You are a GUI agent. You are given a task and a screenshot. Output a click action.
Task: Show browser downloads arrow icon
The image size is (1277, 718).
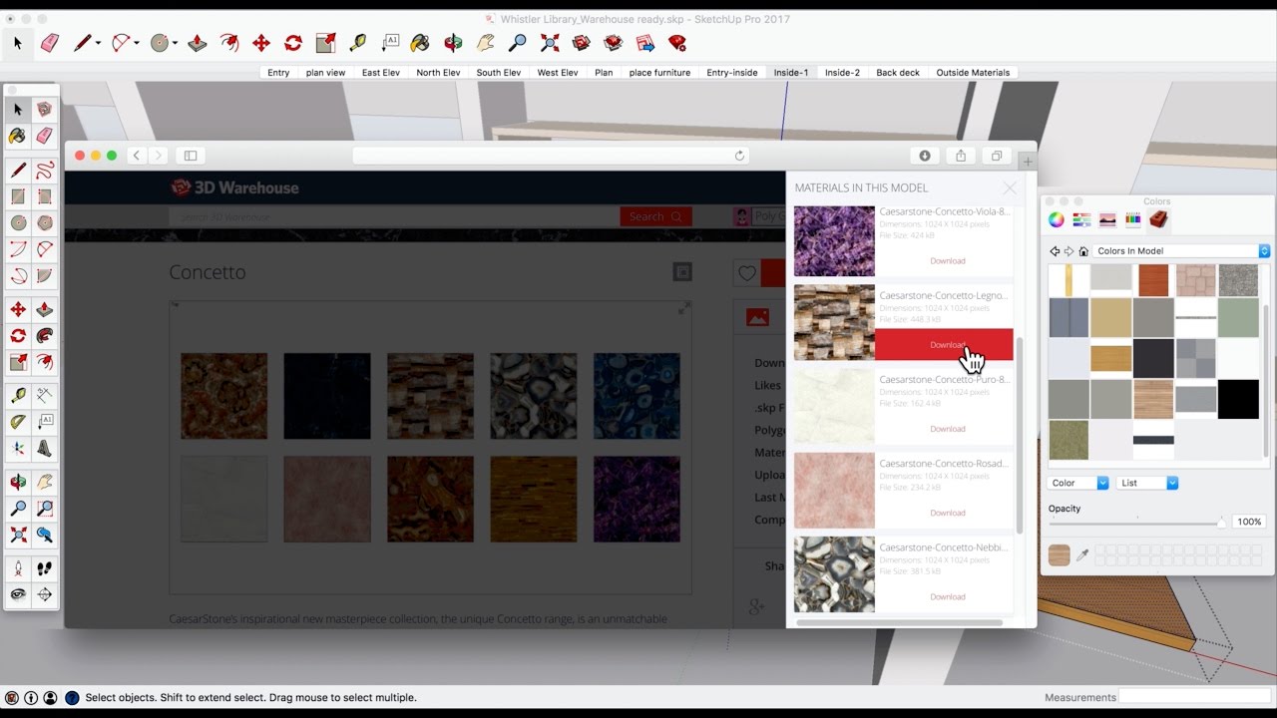tap(925, 156)
